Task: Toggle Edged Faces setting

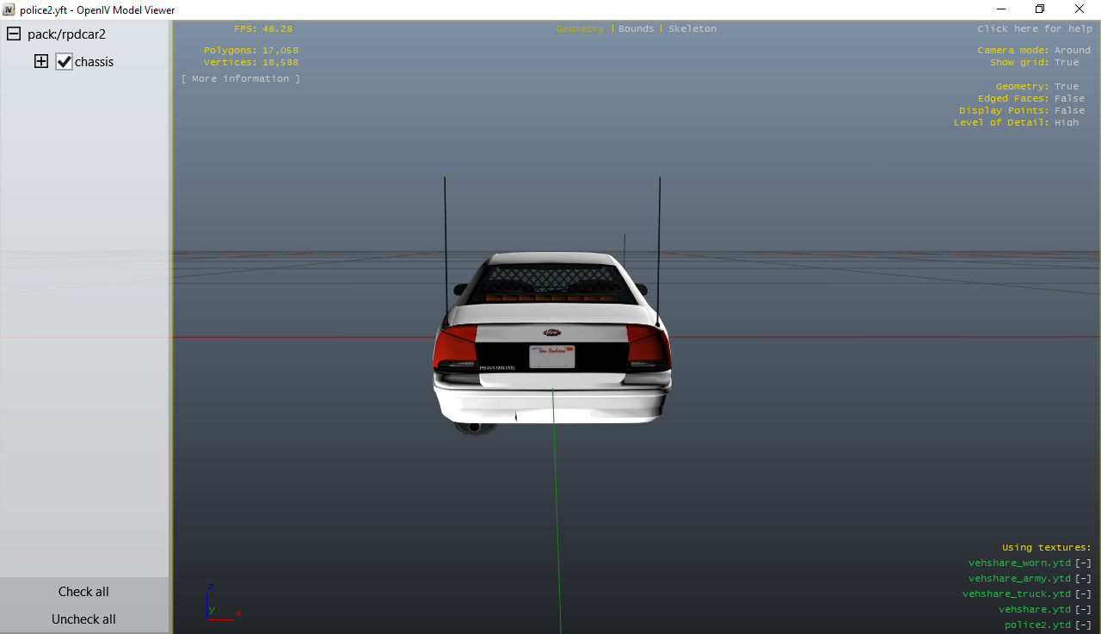Action: tap(1069, 99)
